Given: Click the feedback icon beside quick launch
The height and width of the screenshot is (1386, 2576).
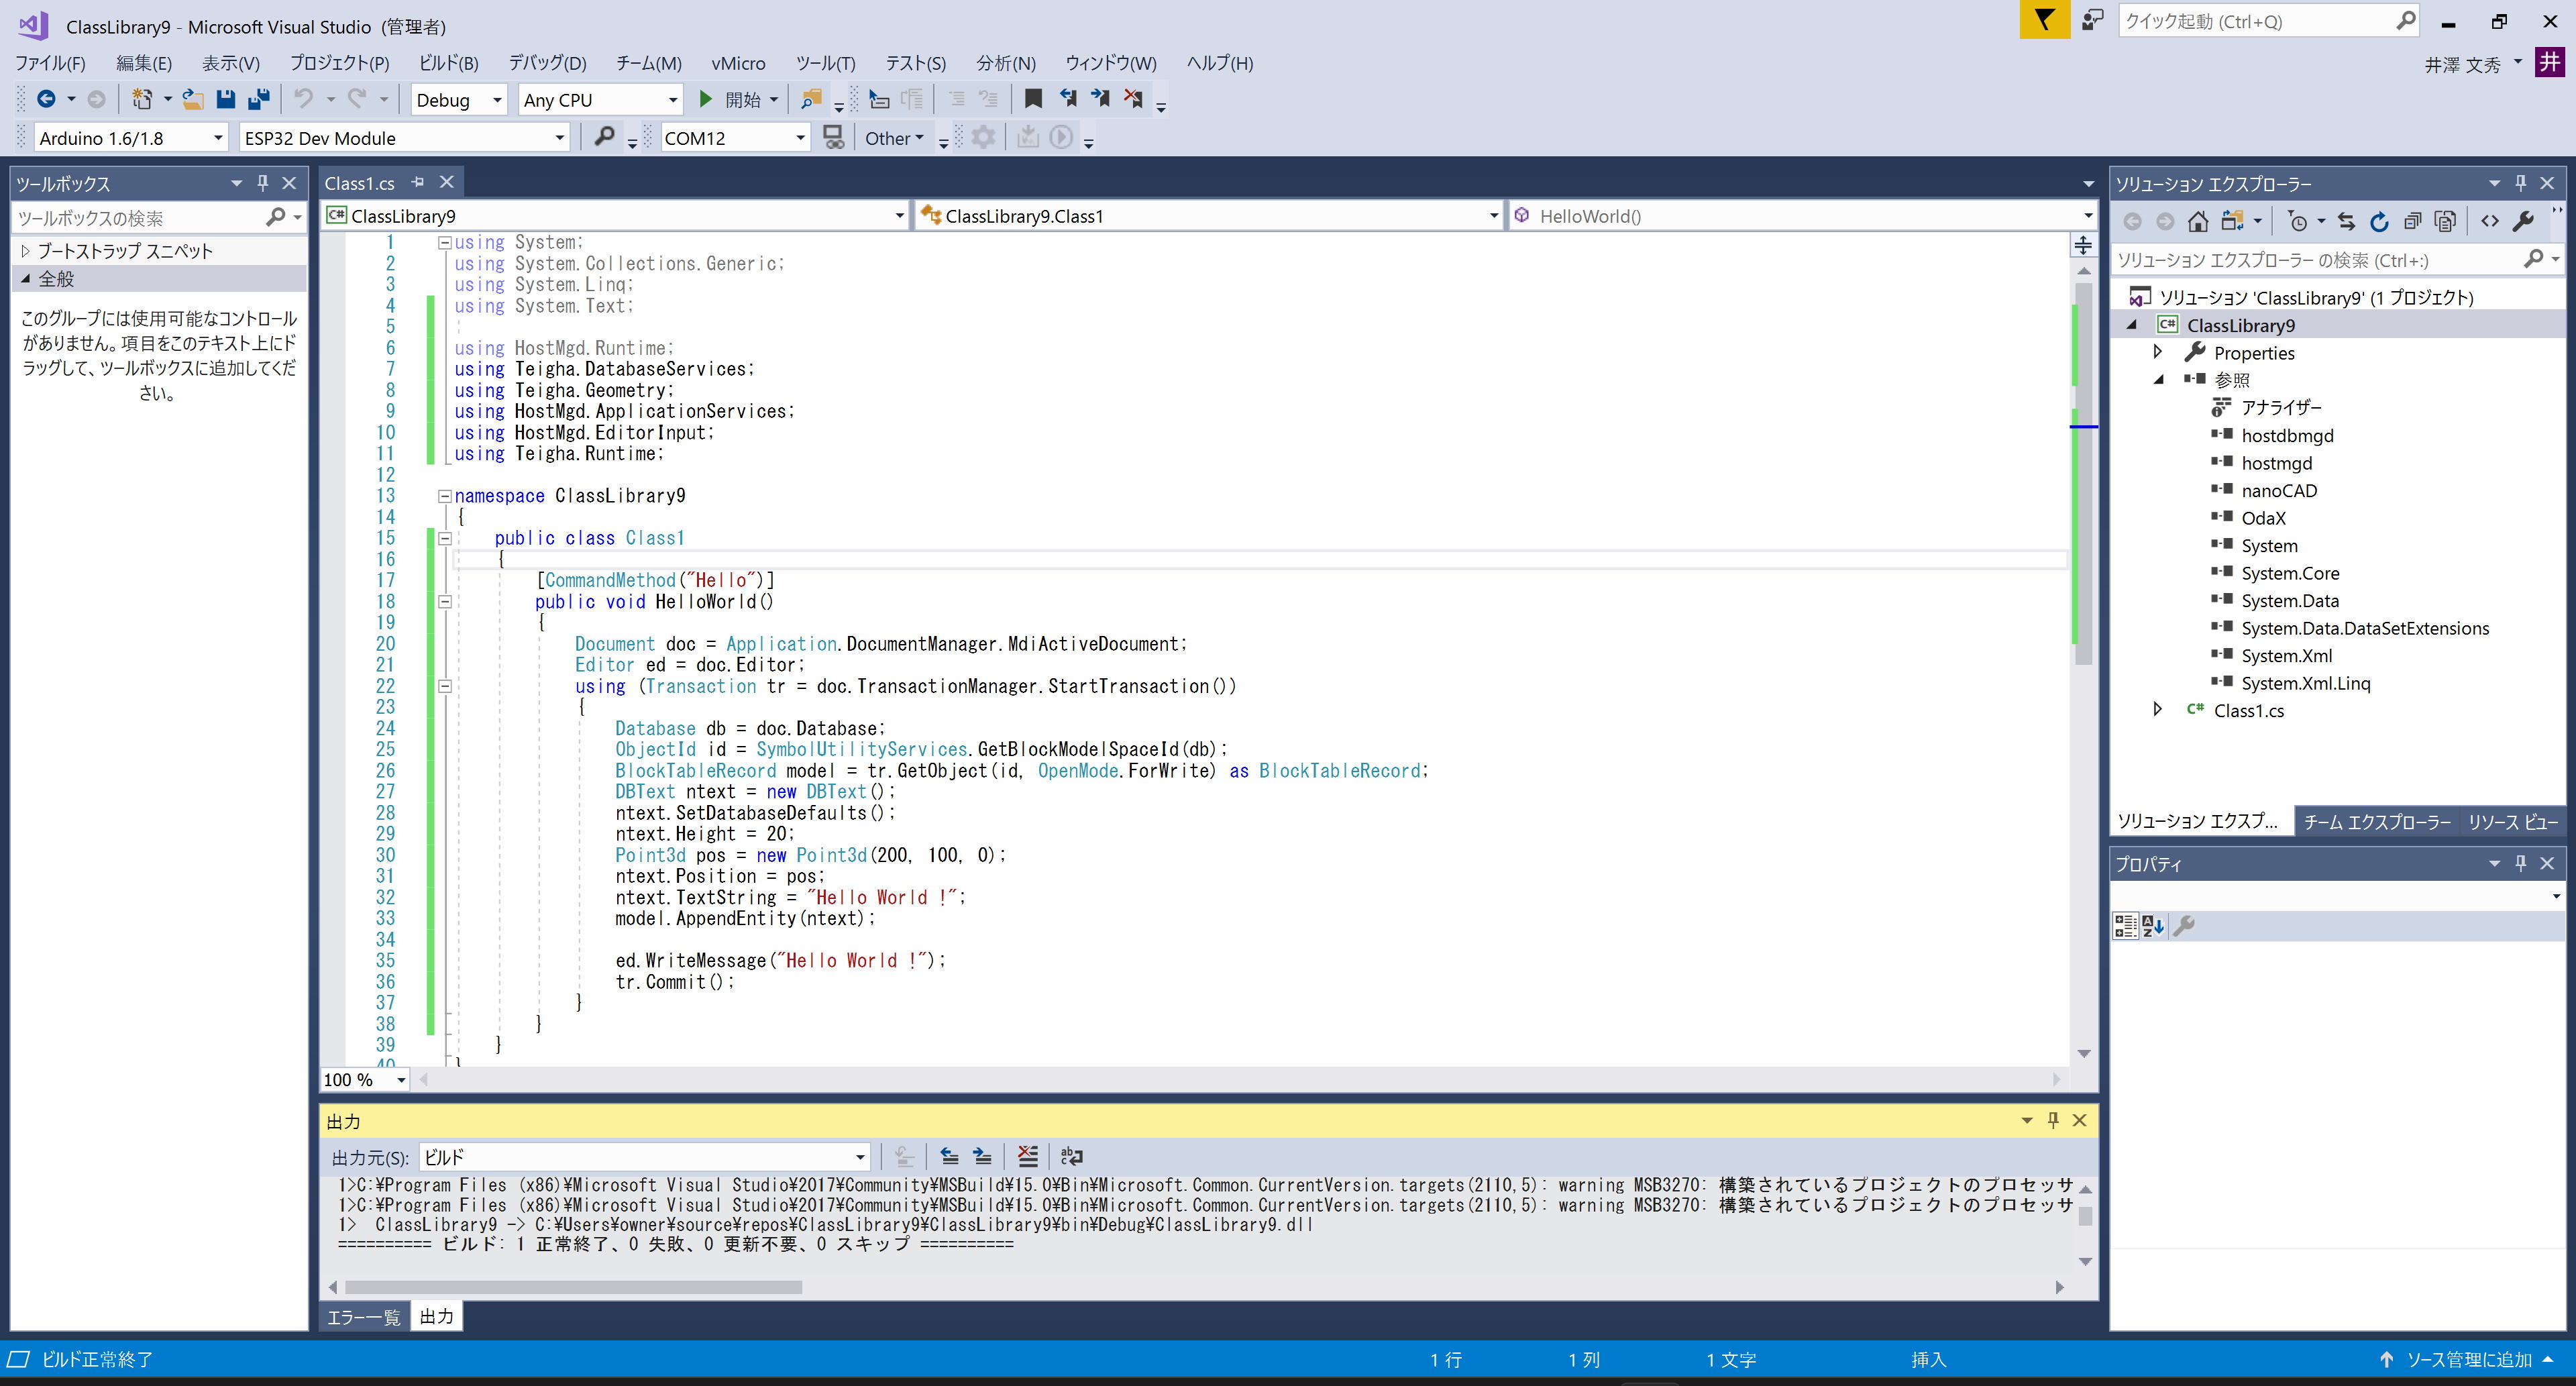Looking at the screenshot, I should [x=2092, y=20].
